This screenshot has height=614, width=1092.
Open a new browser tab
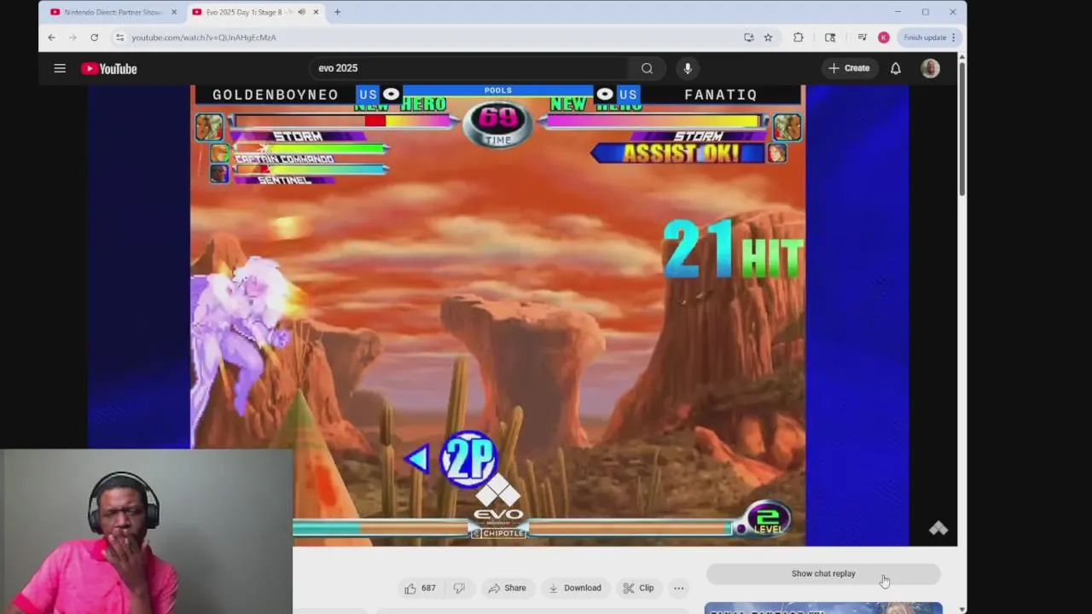pos(337,12)
